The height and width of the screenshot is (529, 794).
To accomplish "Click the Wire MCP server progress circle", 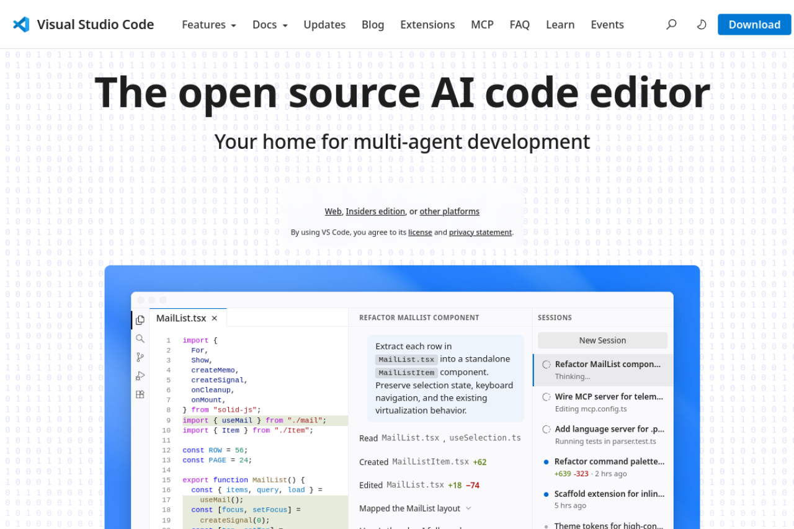I will coord(546,397).
